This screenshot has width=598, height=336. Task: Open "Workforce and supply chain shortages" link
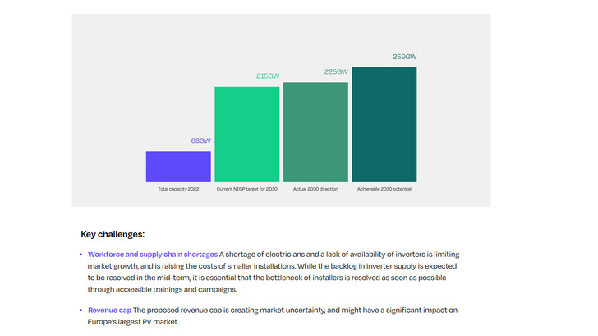click(153, 255)
